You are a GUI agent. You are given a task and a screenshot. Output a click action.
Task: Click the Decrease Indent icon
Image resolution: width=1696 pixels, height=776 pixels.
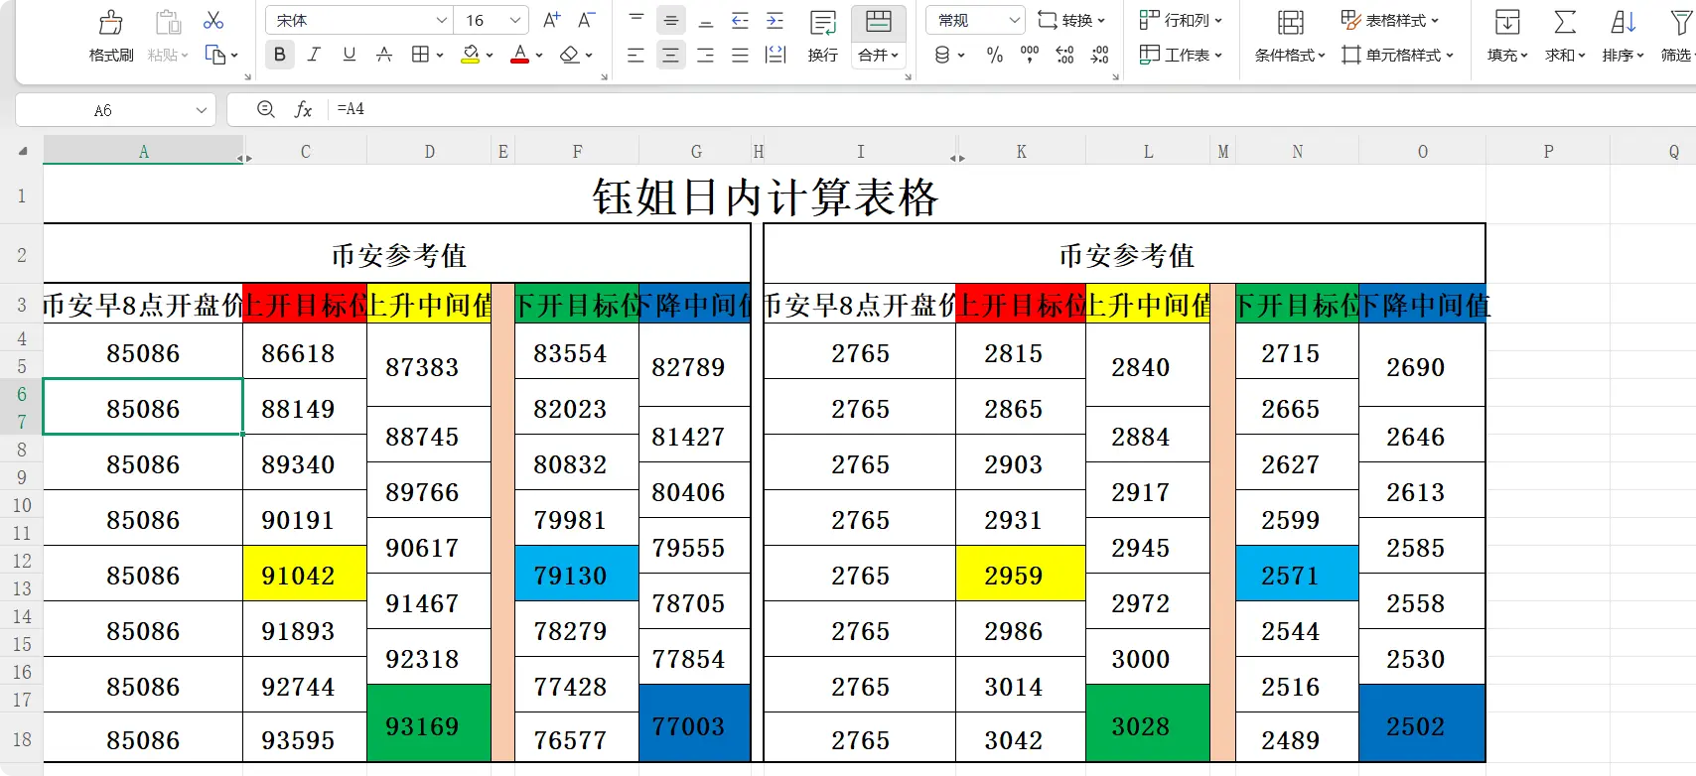tap(741, 20)
